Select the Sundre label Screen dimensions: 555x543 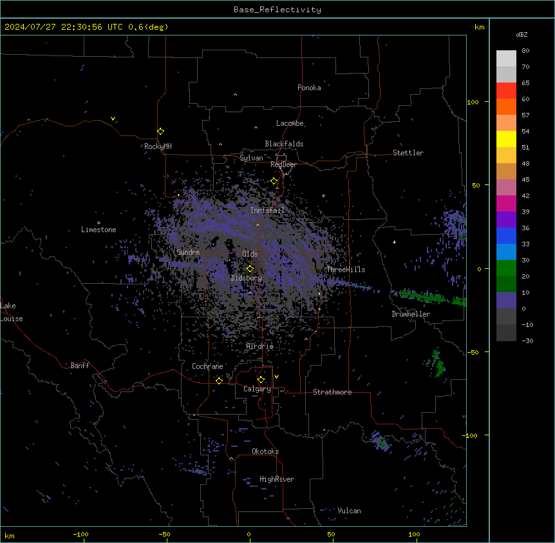[x=188, y=252]
